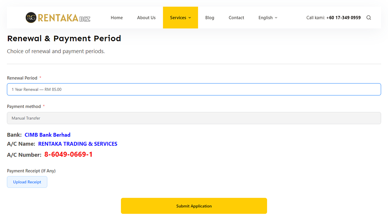
Task: Go to the About Us page
Action: (146, 17)
